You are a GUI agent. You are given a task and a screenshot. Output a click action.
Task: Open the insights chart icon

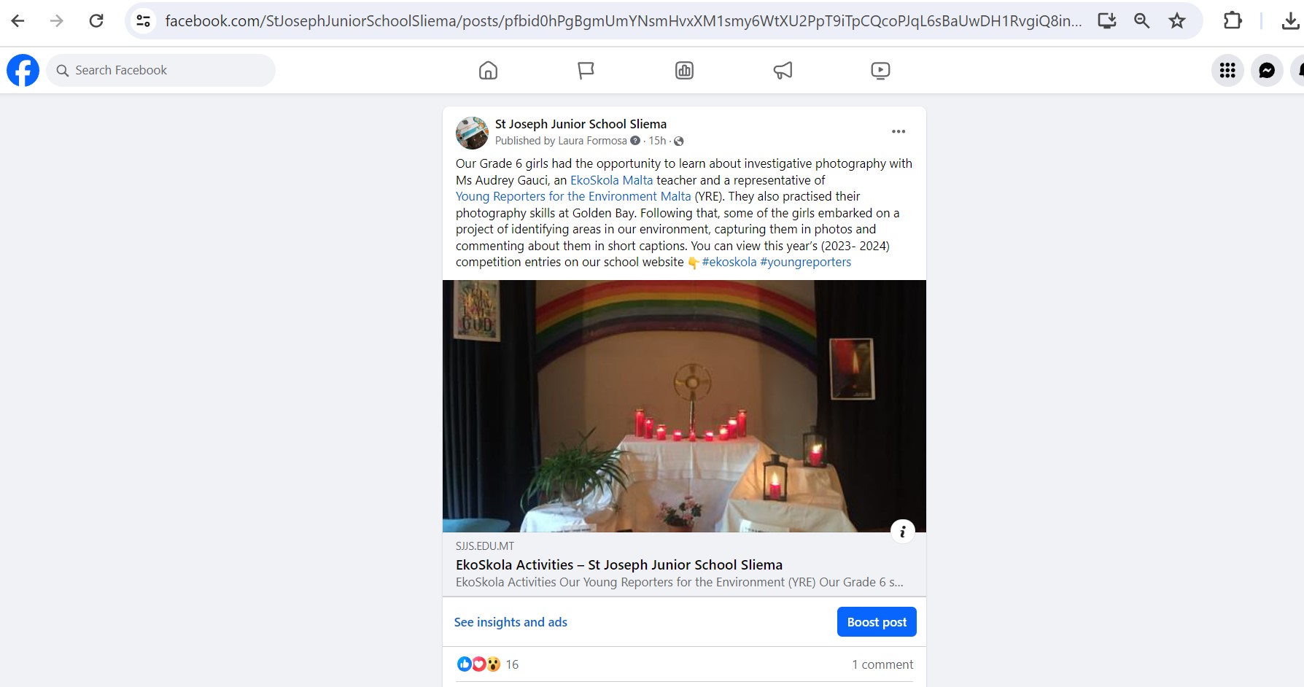(684, 70)
